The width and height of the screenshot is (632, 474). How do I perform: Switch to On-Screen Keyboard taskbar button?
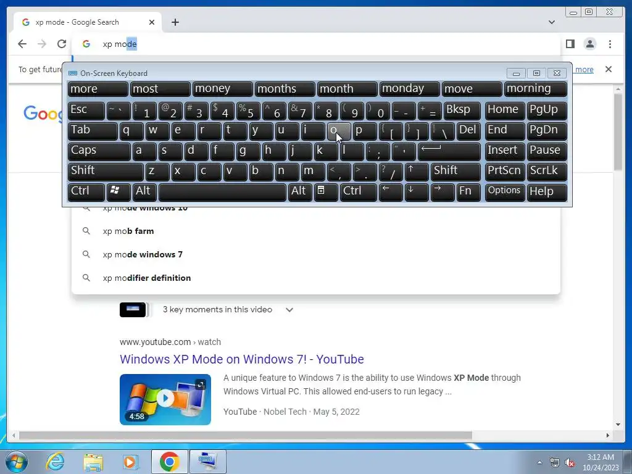207,462
